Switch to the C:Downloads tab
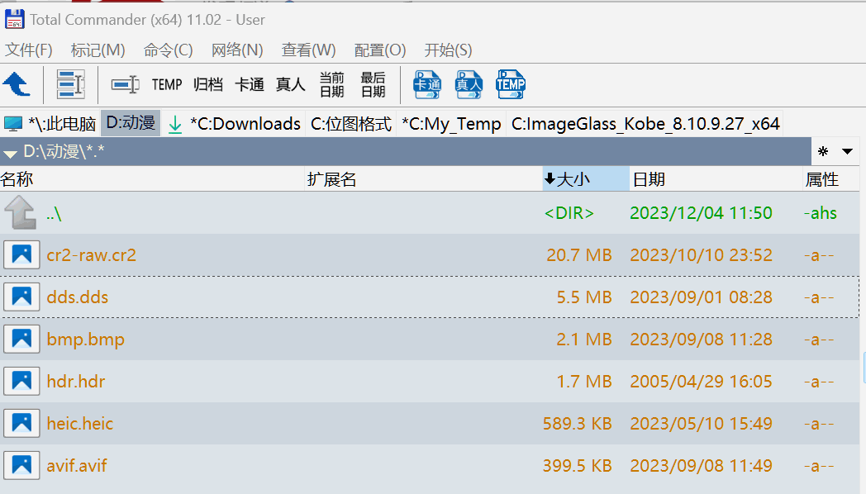 pyautogui.click(x=245, y=124)
